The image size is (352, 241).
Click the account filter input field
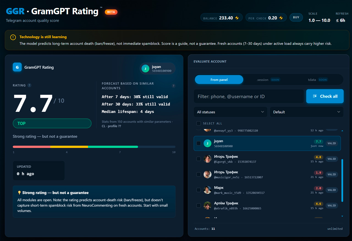pyautogui.click(x=249, y=96)
